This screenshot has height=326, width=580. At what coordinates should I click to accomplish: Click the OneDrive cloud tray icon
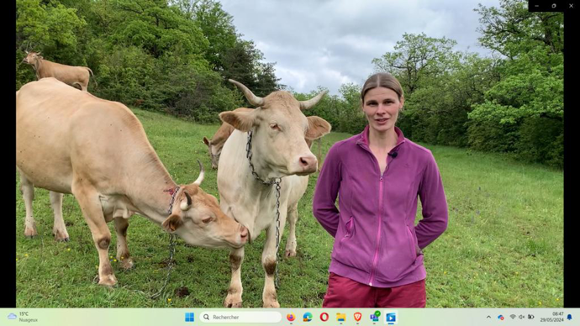coord(500,317)
